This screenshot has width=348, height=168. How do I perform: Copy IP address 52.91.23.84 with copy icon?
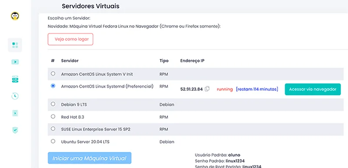click(x=207, y=89)
